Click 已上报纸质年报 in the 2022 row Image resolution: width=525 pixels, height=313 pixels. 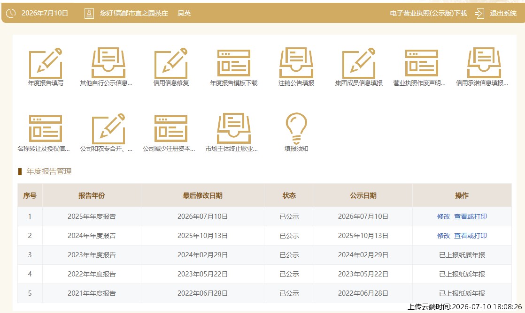[462, 274]
